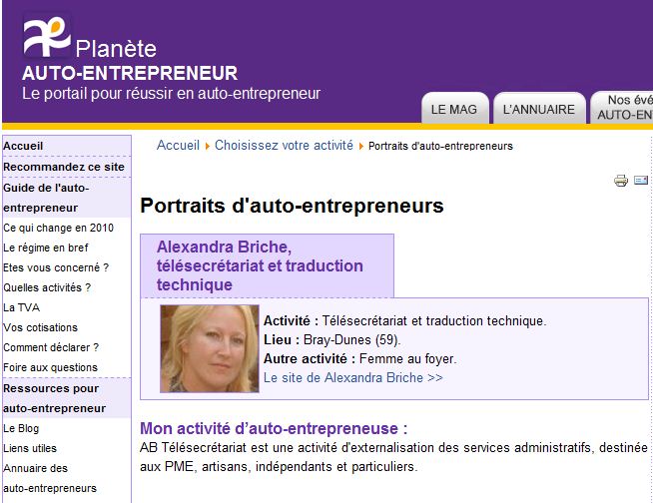Click Foire aux questions link

point(50,367)
